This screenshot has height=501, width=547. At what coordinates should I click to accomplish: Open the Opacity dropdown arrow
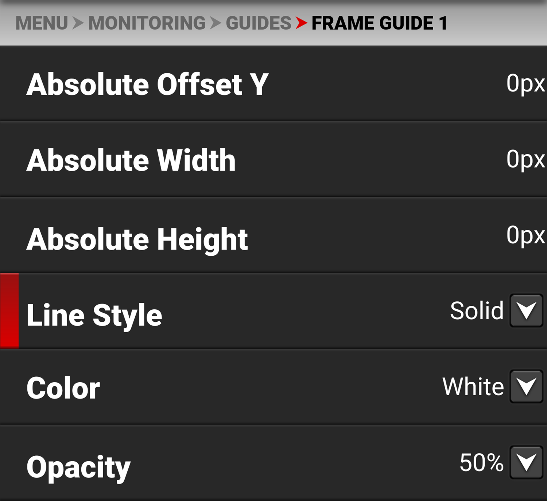[526, 462]
